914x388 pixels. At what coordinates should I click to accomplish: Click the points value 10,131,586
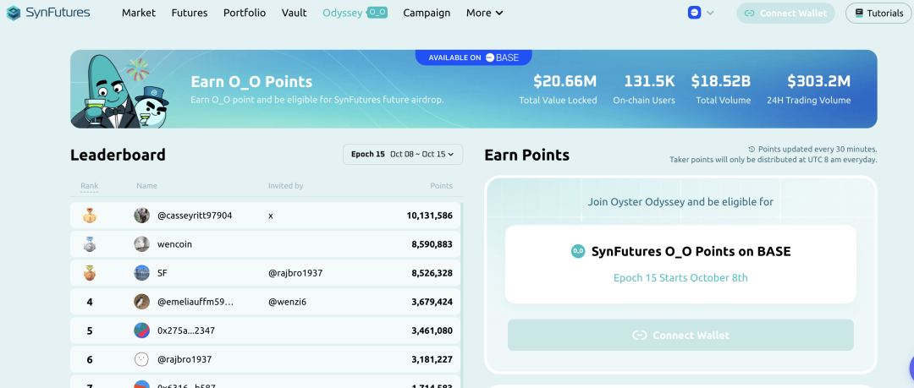tap(430, 216)
